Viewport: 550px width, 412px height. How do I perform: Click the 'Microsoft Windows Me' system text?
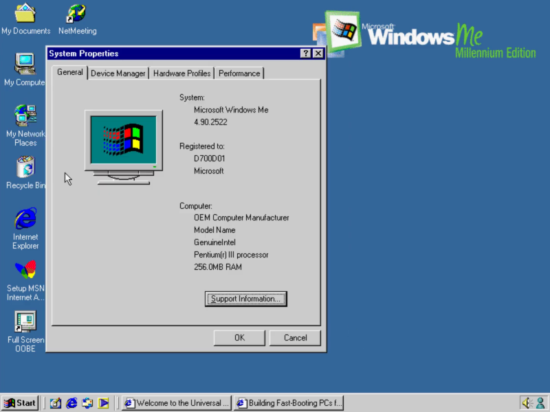(x=231, y=110)
